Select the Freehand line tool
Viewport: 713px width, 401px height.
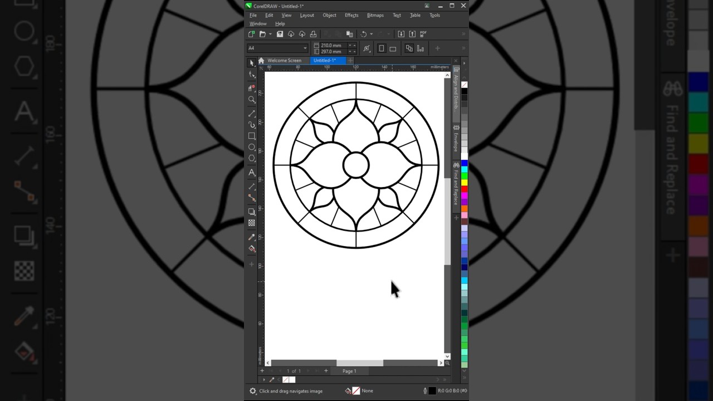coord(252,114)
